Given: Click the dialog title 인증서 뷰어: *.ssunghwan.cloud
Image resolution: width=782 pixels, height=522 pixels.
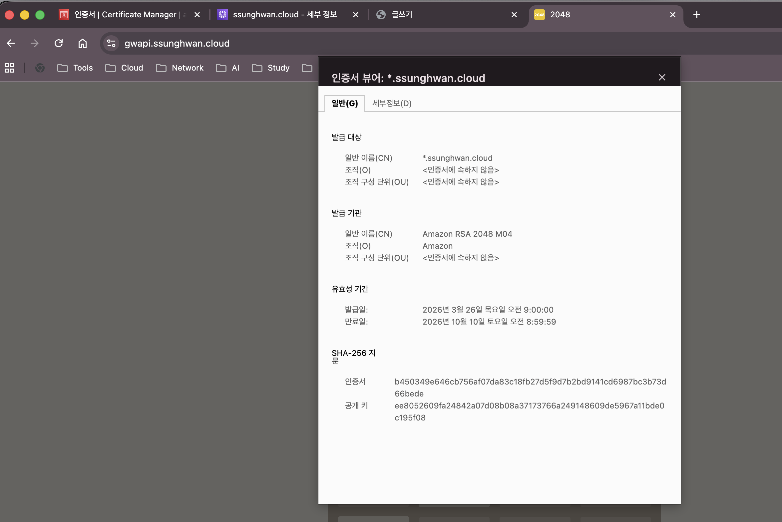Looking at the screenshot, I should tap(408, 78).
